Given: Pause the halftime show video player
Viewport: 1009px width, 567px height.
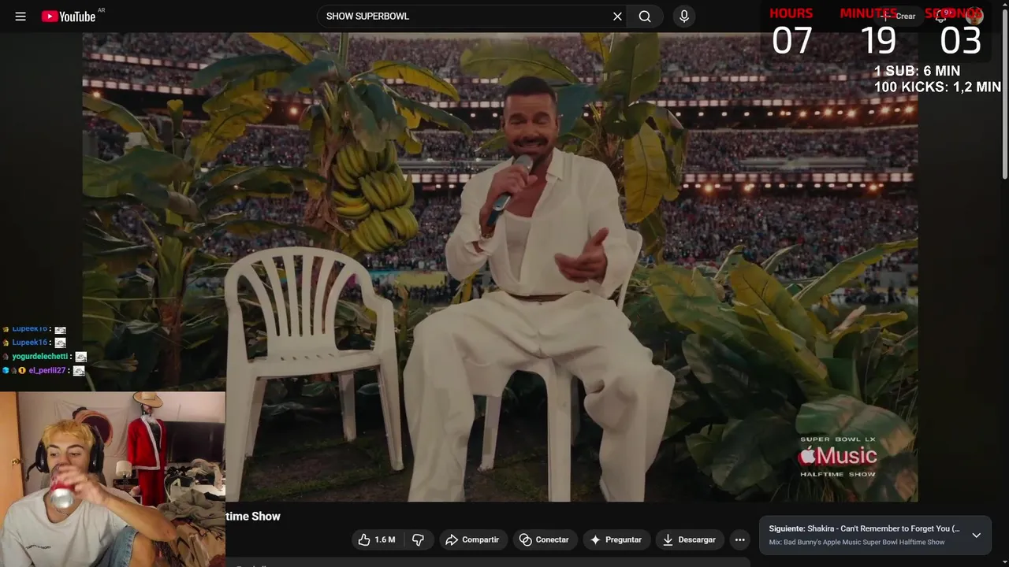Looking at the screenshot, I should point(500,267).
